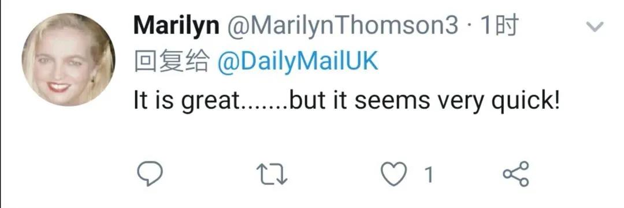Like the tweet using the heart icon

pyautogui.click(x=394, y=174)
